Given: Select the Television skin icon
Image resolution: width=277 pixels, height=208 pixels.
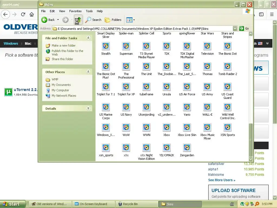Looking at the screenshot, I should coord(207,46).
